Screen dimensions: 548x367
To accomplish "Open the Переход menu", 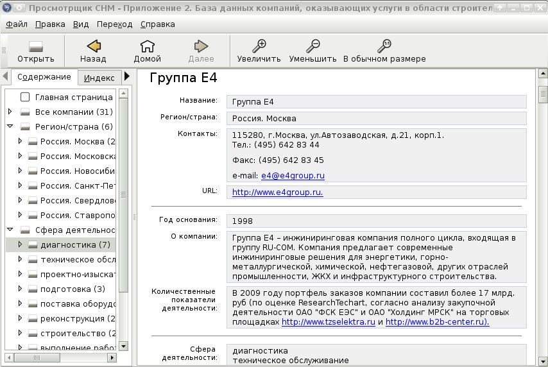I will 114,24.
